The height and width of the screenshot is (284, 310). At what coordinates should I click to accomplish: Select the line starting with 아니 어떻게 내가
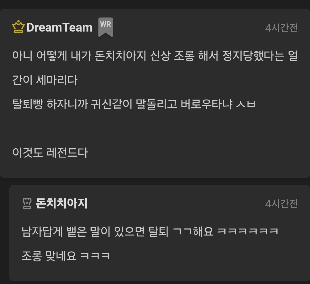[155, 56]
